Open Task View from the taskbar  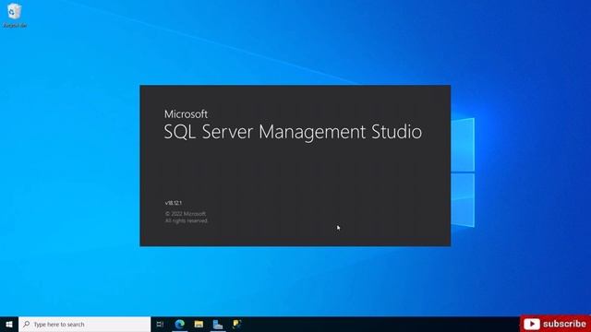[160, 324]
